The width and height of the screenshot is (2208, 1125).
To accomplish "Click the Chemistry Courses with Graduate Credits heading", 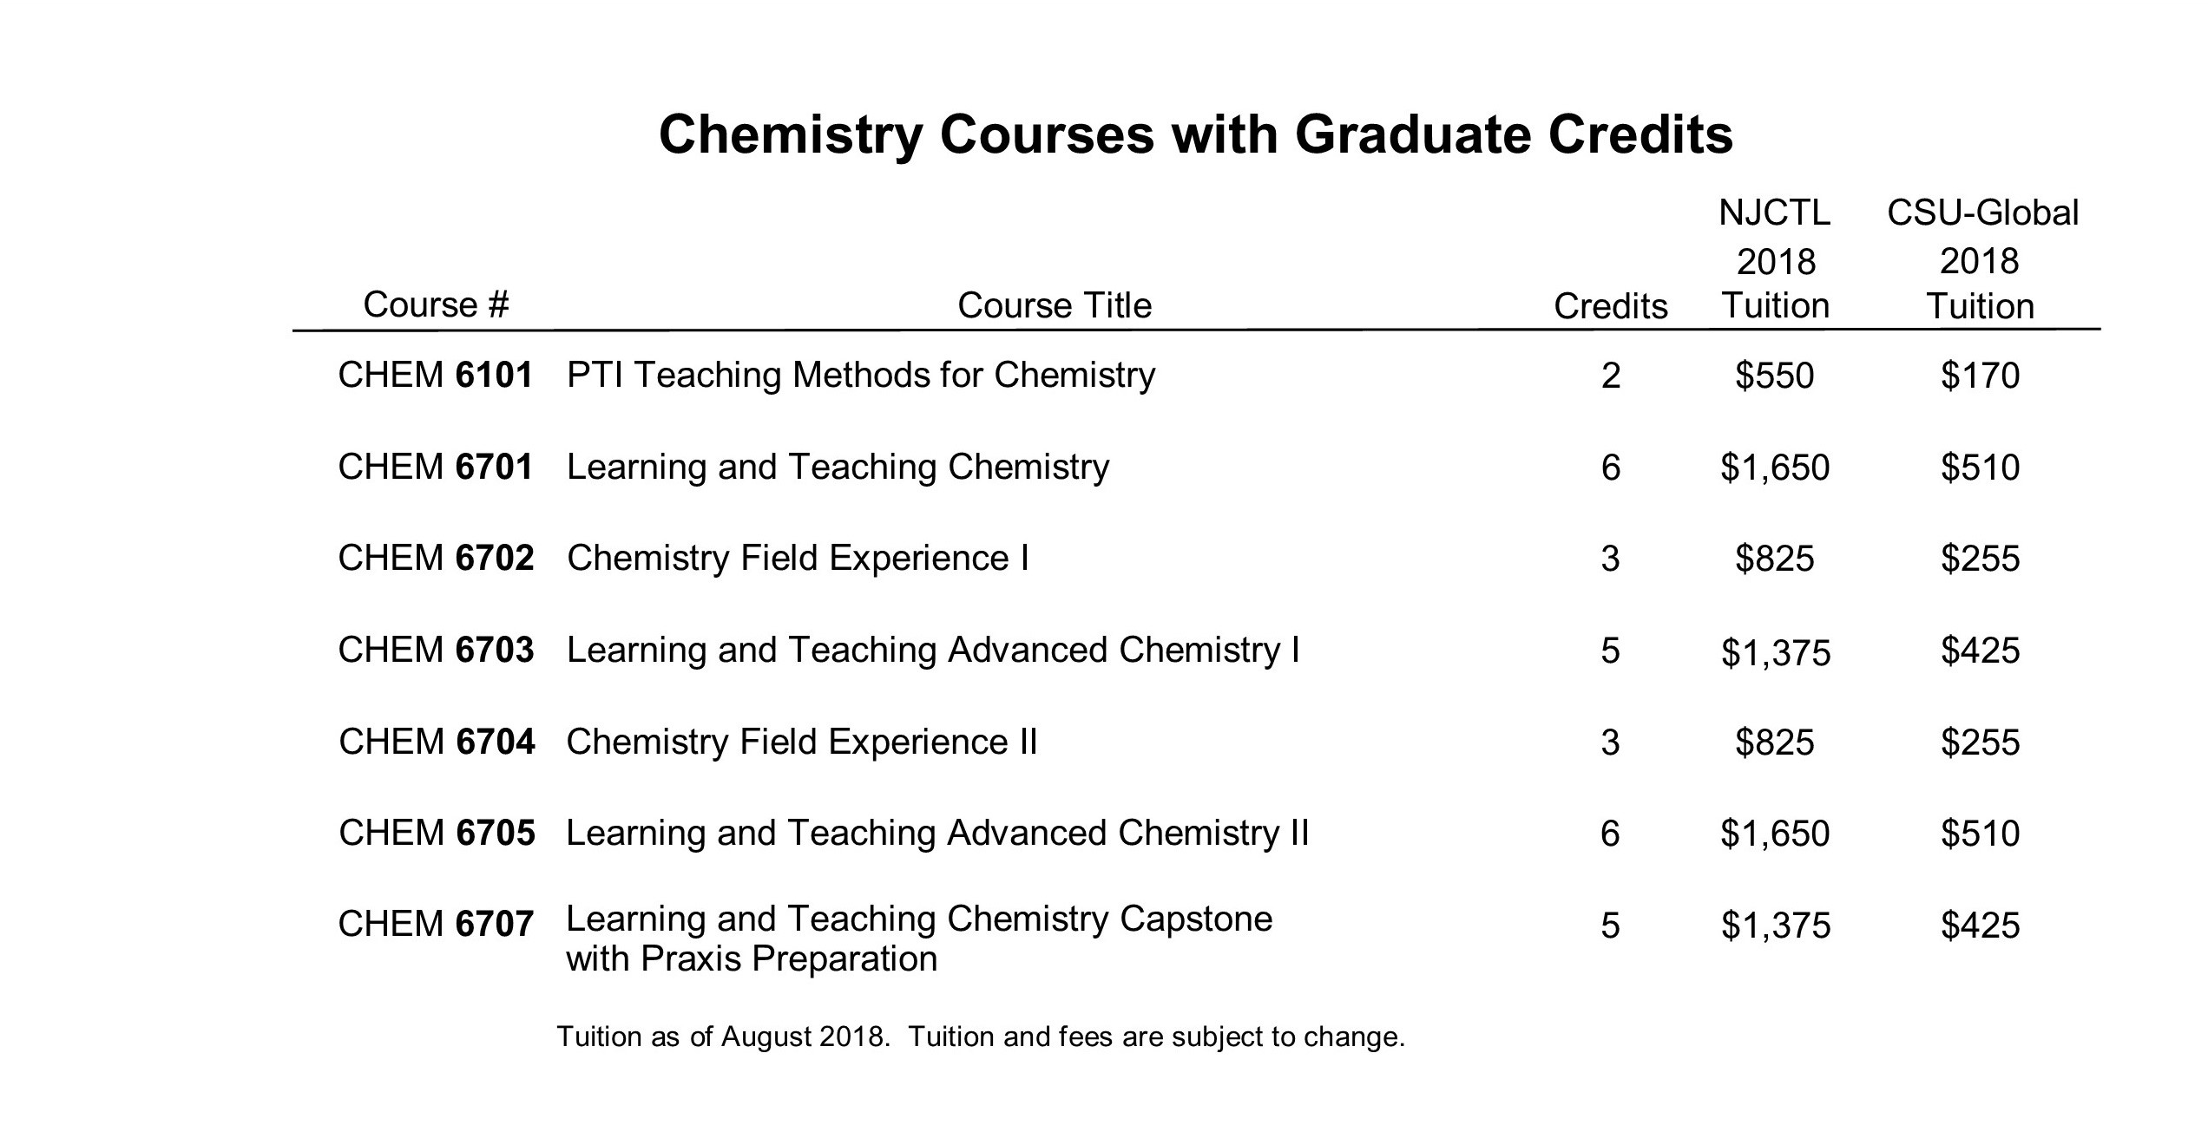I will coord(1195,135).
